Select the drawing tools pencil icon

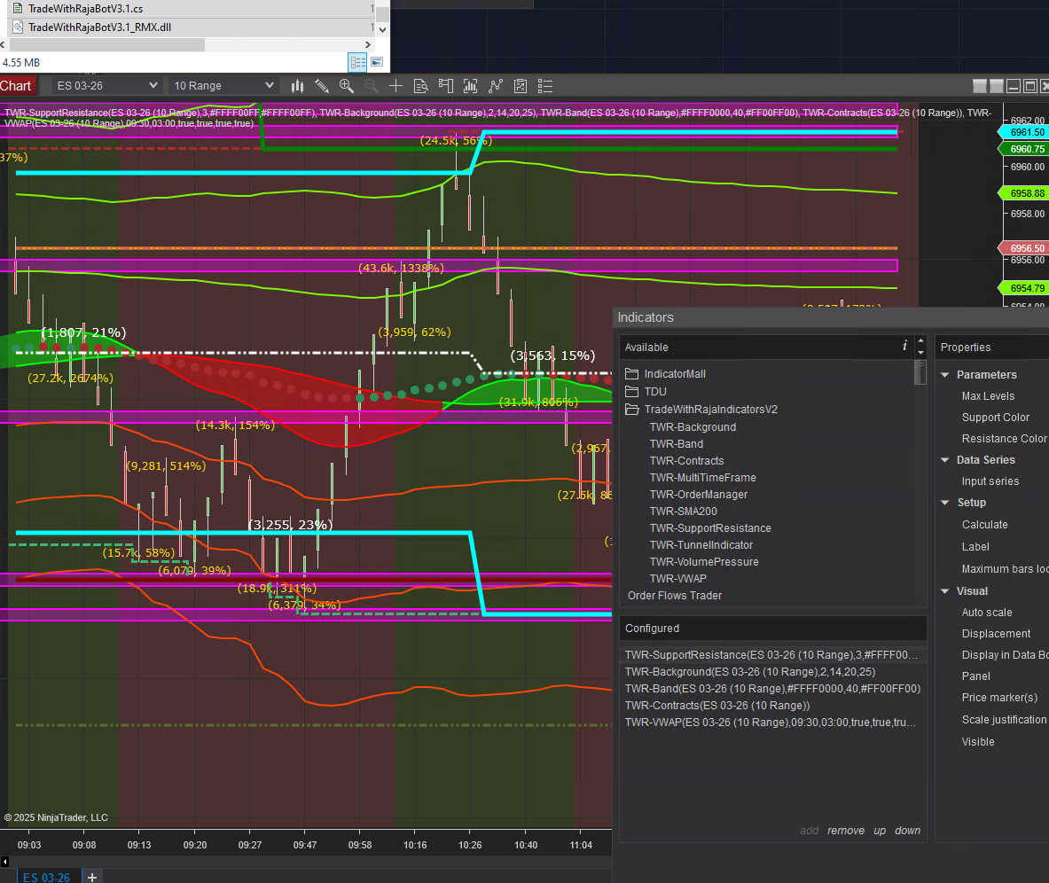coord(322,86)
